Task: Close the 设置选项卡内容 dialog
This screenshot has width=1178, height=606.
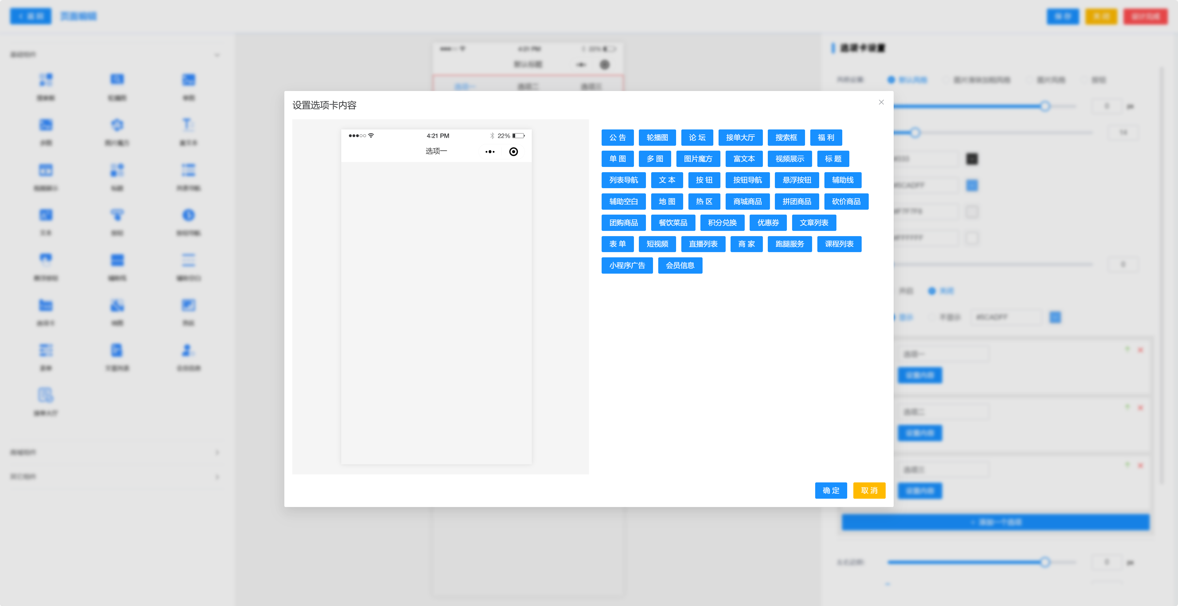Action: 881,102
